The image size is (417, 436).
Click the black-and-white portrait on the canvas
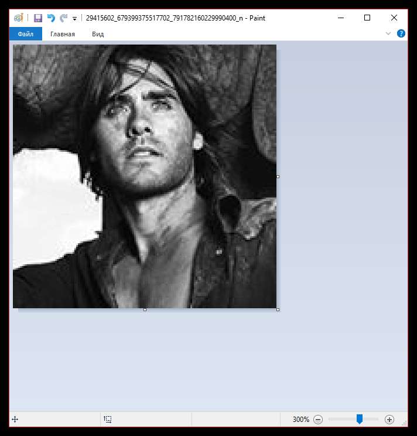(x=145, y=176)
